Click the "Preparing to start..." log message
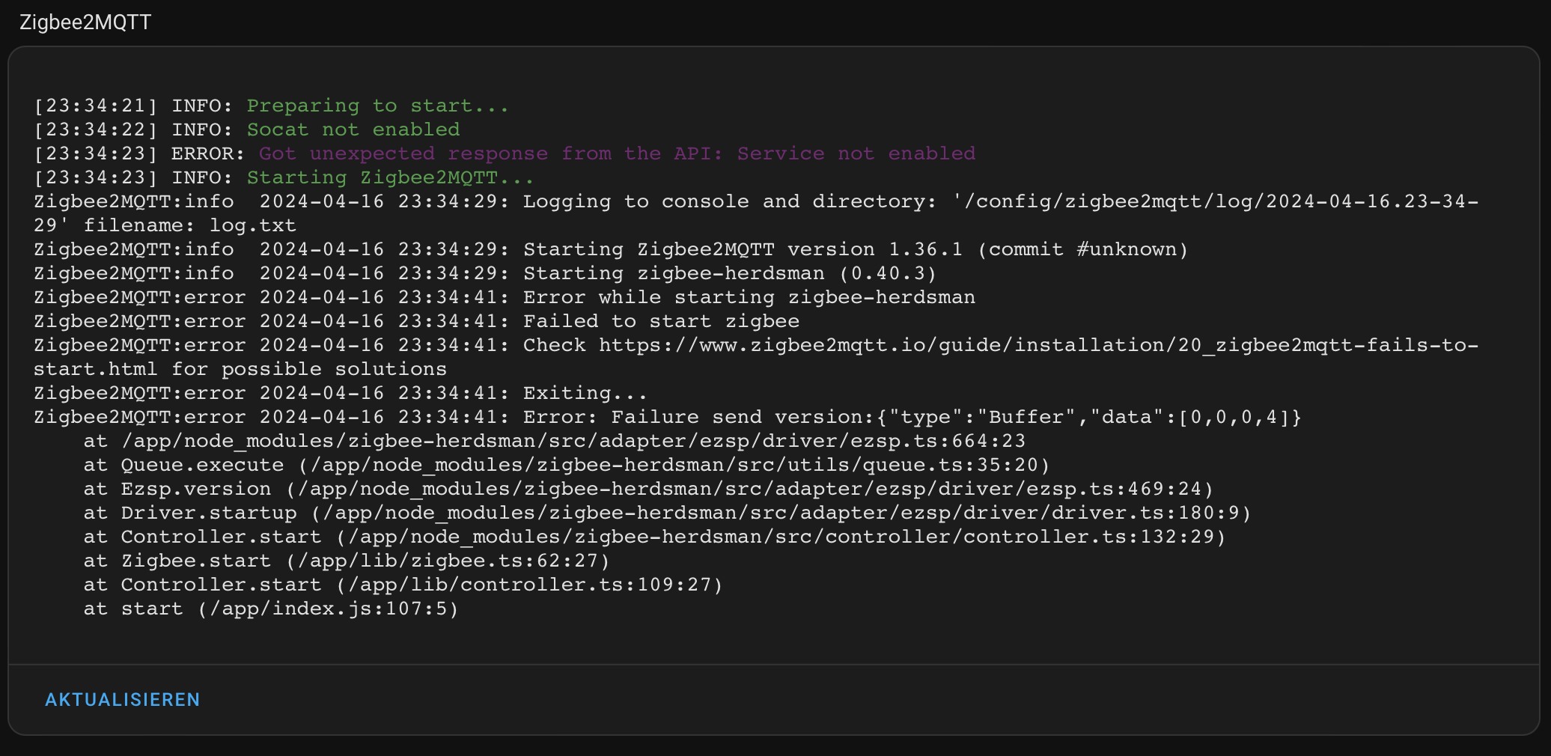 pos(377,106)
